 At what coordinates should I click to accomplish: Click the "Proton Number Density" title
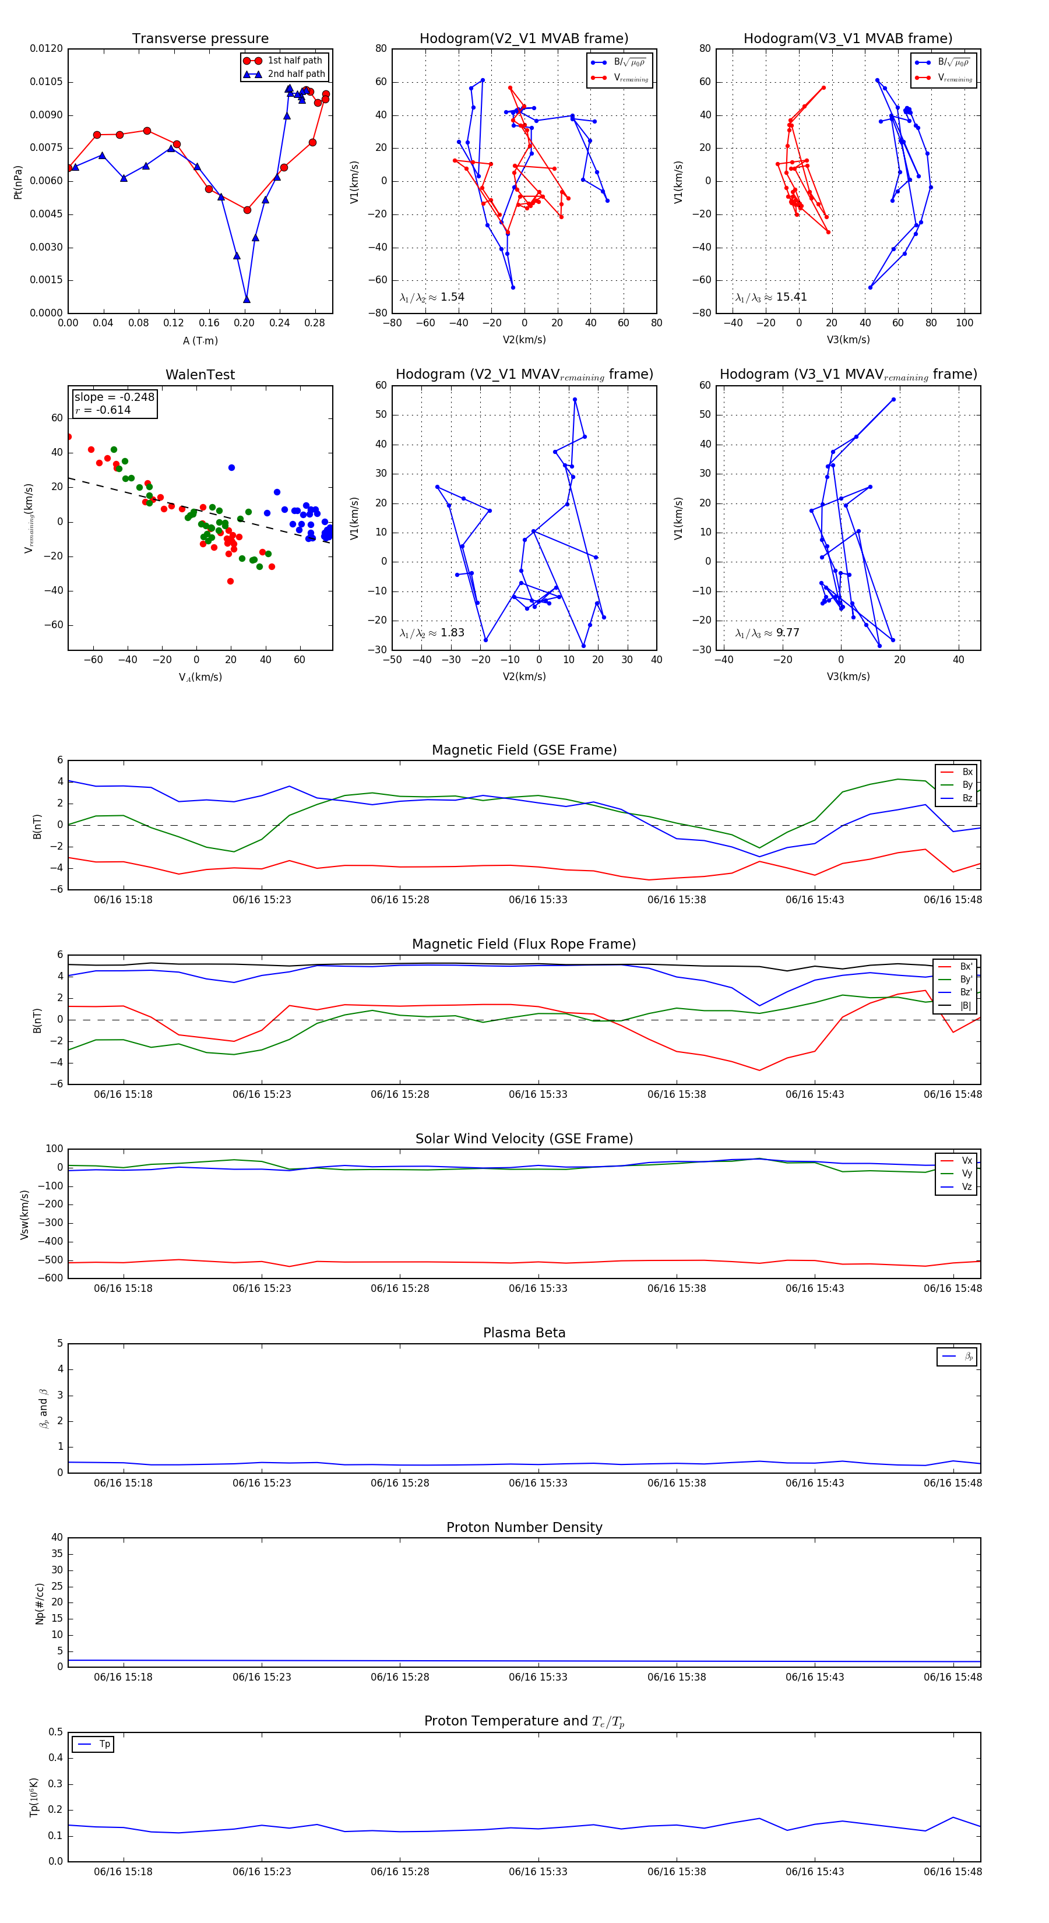(524, 1527)
